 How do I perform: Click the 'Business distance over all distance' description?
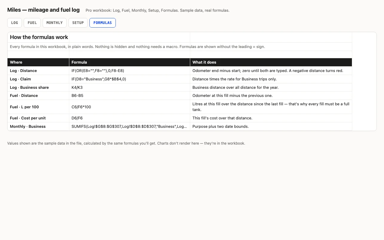(271, 88)
